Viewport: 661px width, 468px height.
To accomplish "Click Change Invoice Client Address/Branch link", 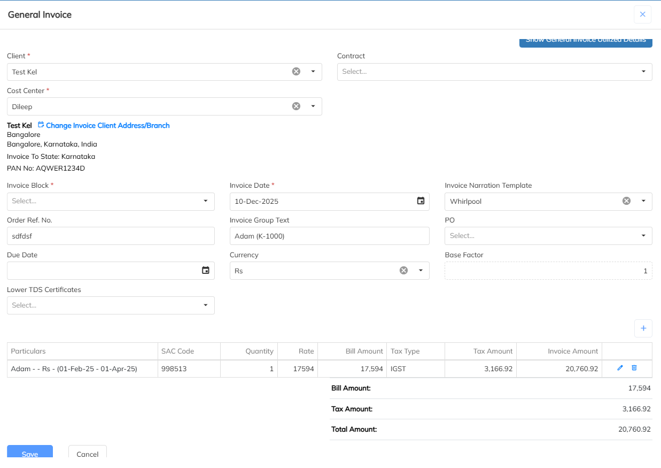I will coord(107,126).
